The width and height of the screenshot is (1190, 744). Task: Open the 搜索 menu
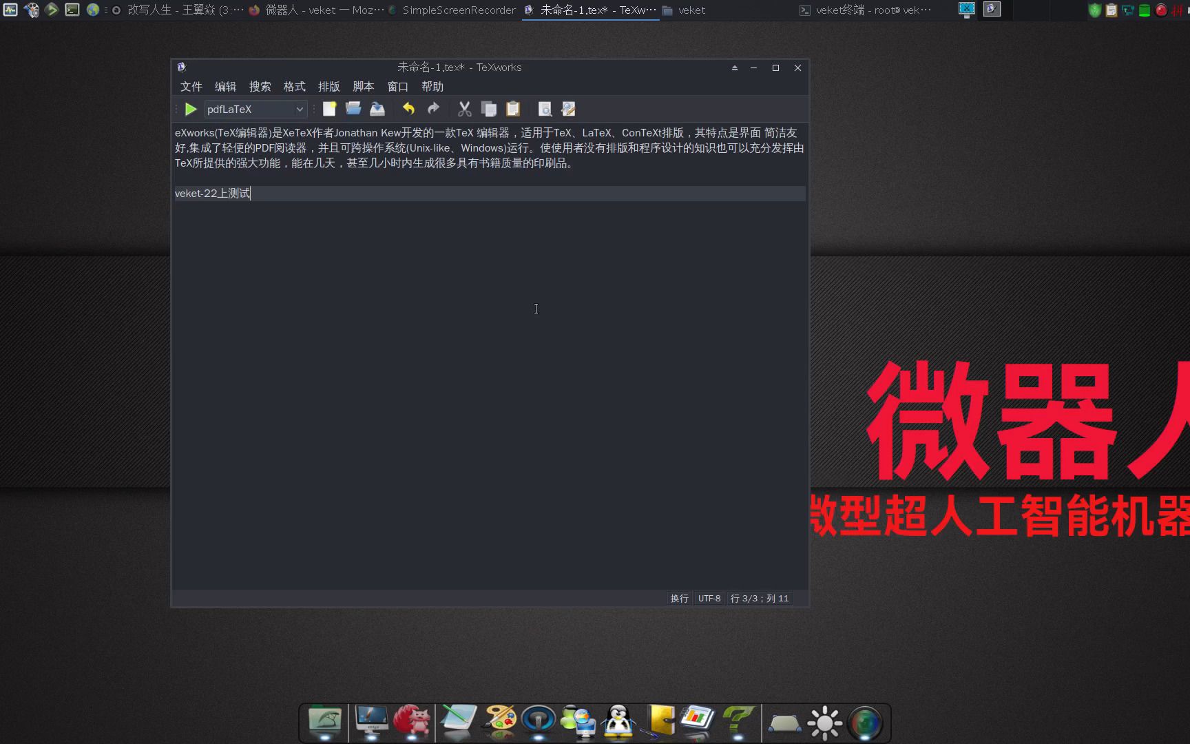click(x=260, y=86)
